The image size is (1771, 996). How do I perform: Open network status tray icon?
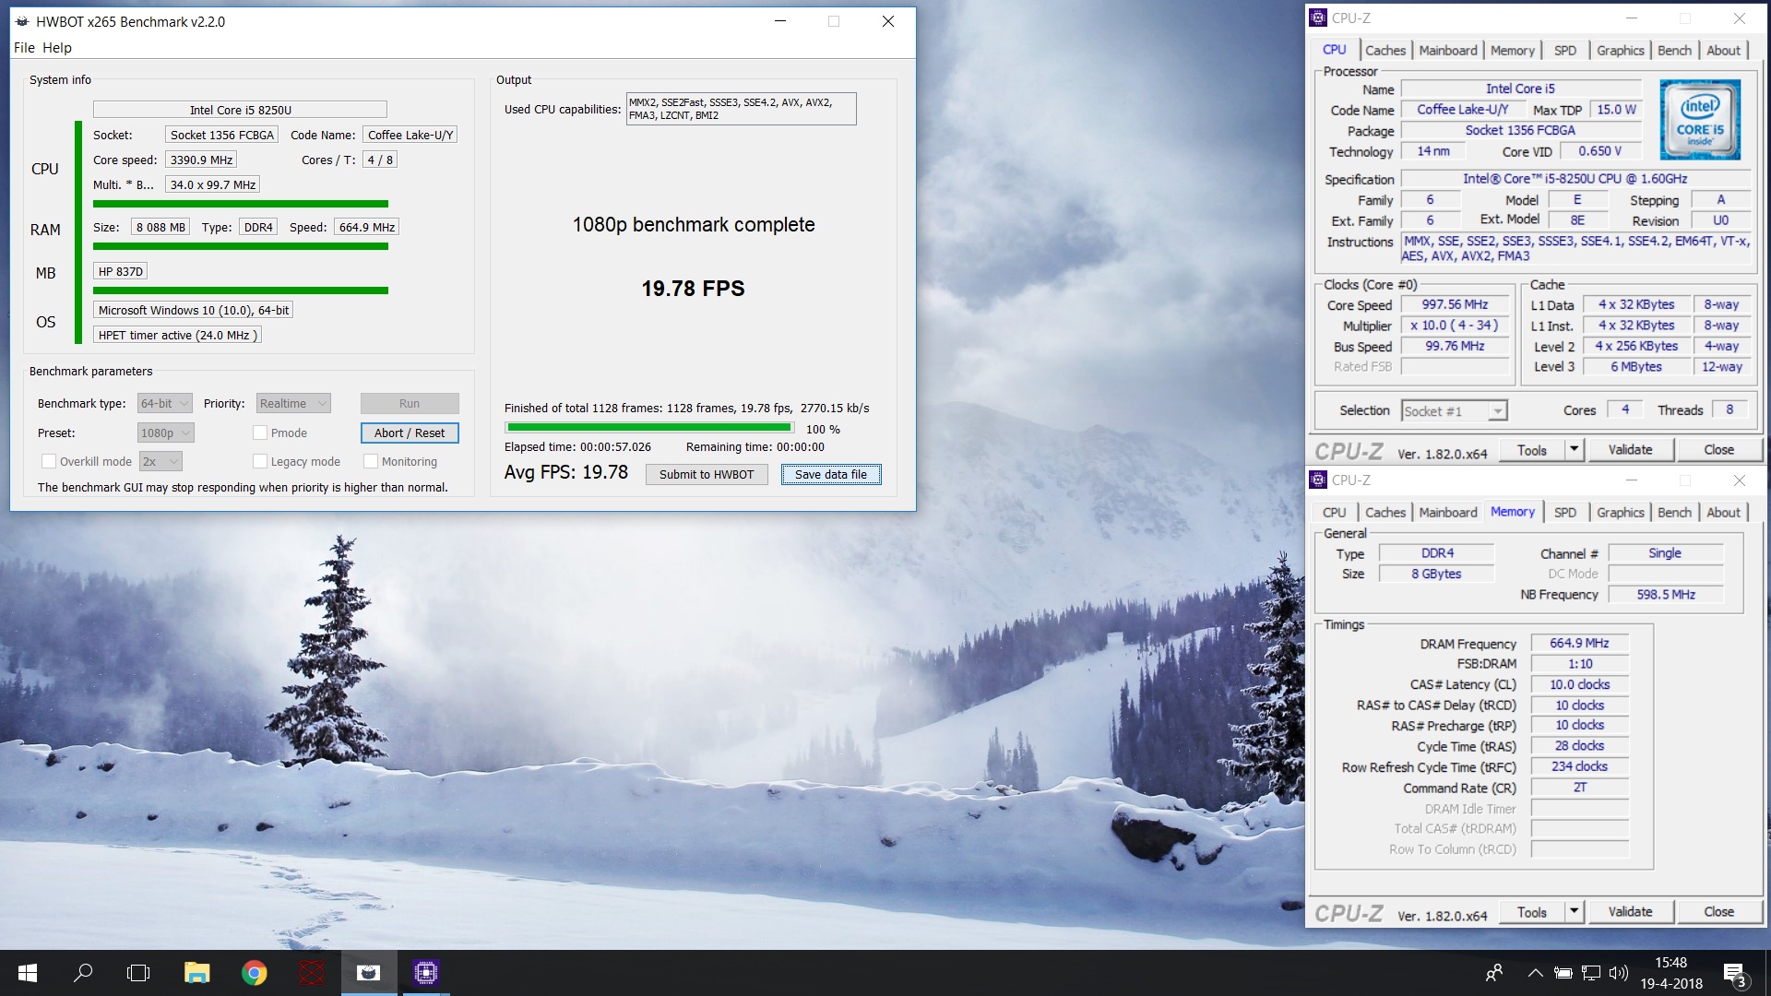click(x=1591, y=973)
